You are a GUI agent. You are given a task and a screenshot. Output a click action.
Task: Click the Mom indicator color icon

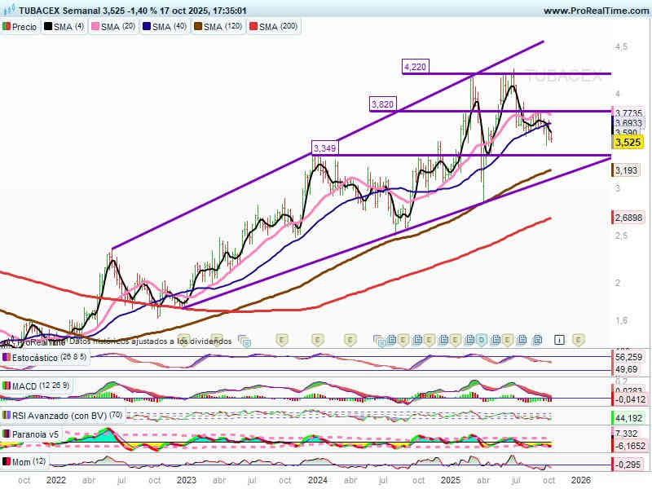coord(7,462)
